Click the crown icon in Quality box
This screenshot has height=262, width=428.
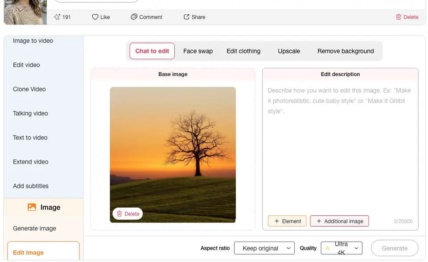click(x=327, y=248)
